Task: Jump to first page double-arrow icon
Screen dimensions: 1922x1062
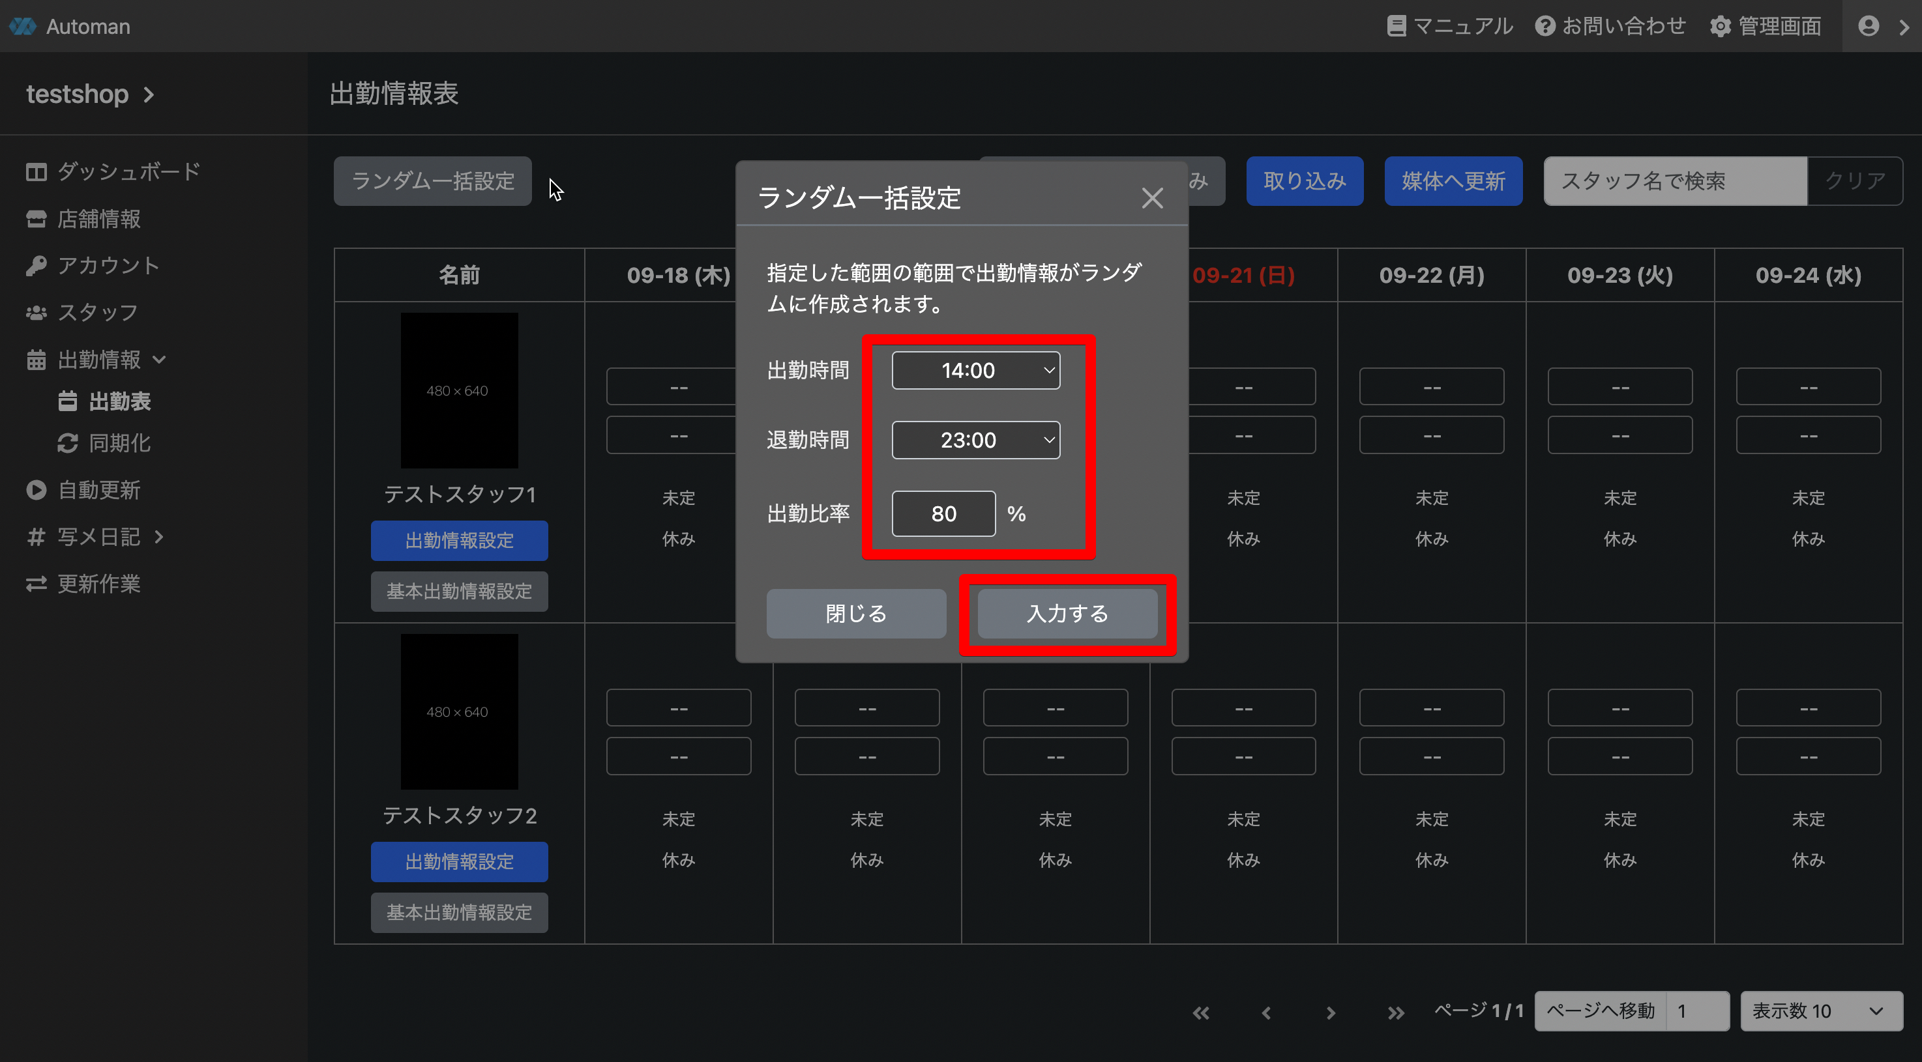Action: point(1200,1012)
